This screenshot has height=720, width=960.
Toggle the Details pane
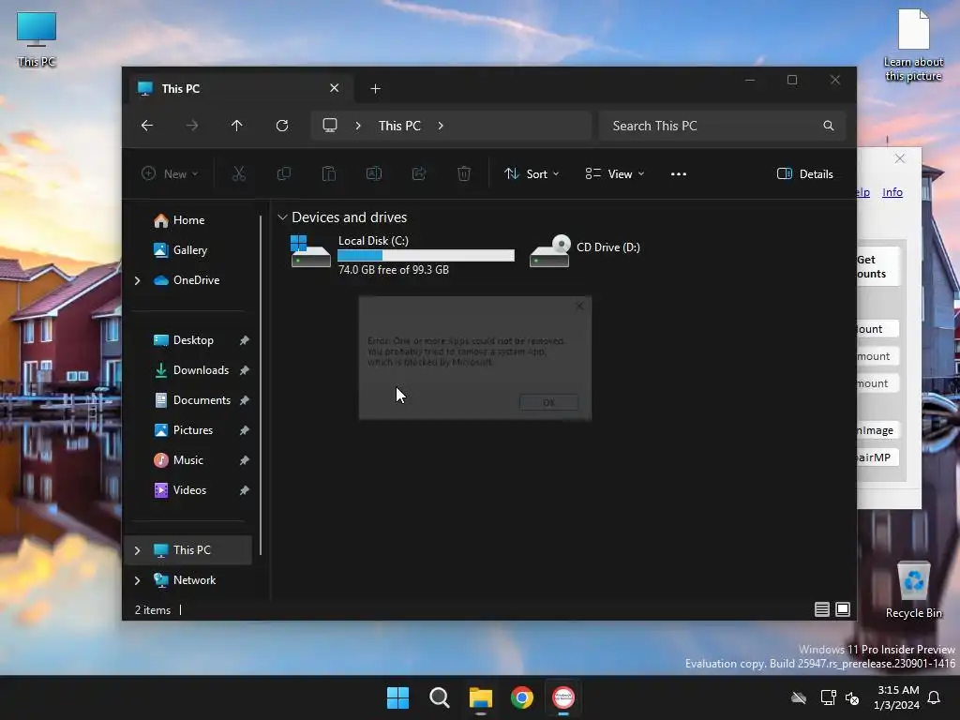(x=805, y=173)
